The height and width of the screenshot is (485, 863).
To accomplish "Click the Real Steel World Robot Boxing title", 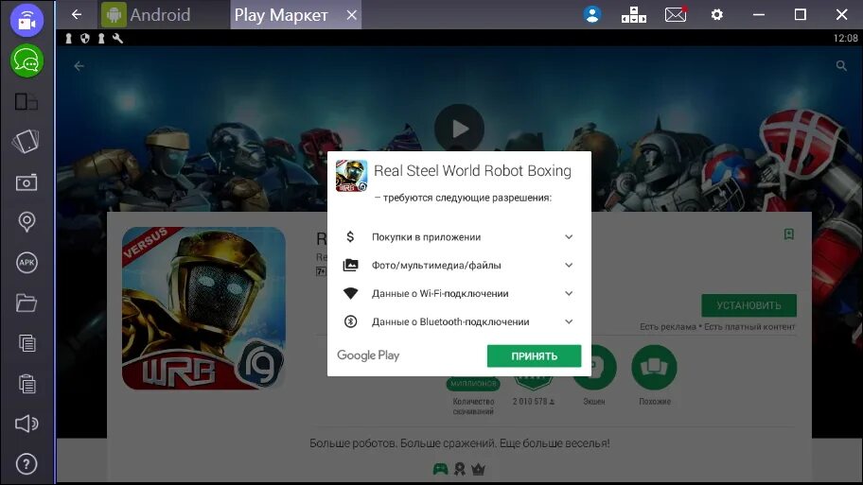I will coord(472,171).
